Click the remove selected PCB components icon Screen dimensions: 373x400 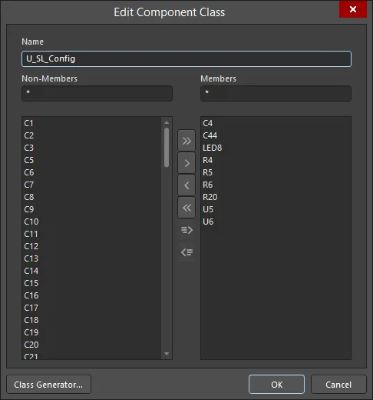[x=186, y=252]
